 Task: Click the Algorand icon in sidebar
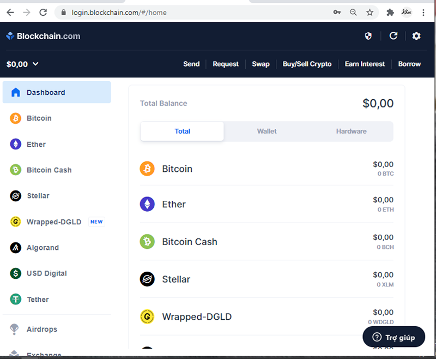coord(16,248)
